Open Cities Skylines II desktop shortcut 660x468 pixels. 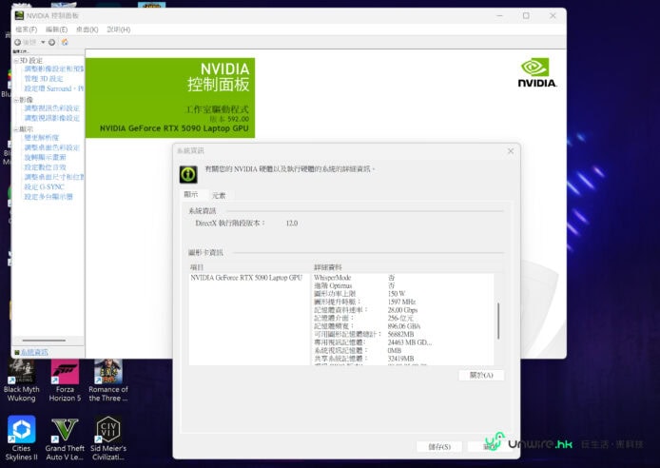(x=21, y=439)
